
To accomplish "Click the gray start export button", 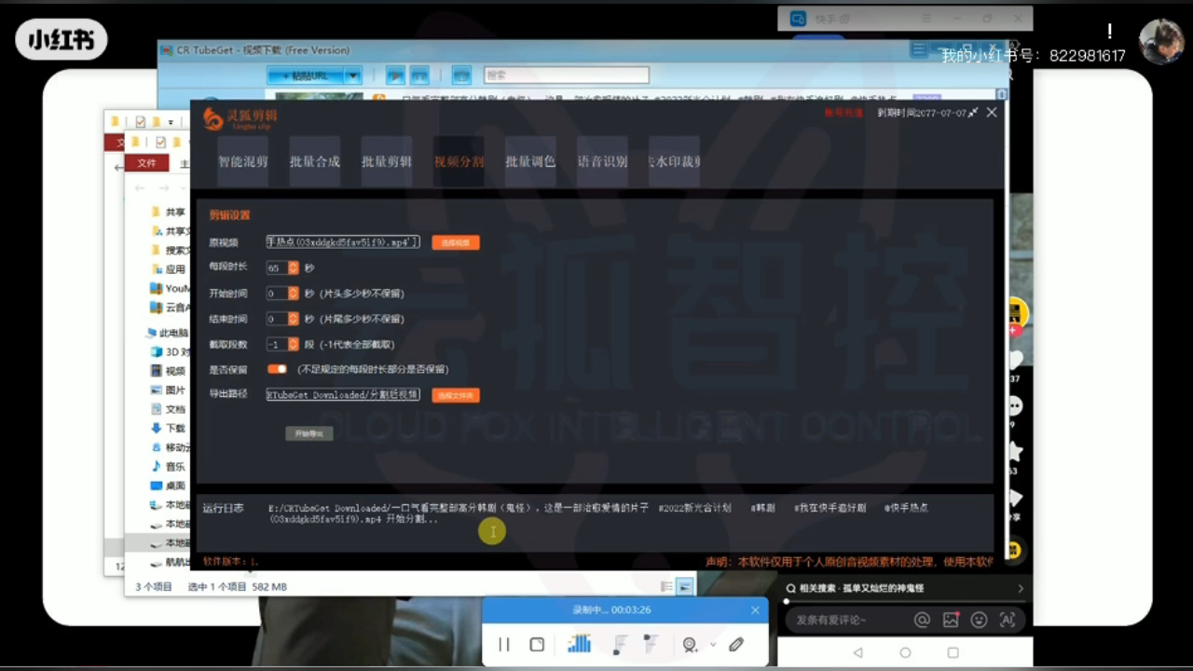I will tap(309, 434).
